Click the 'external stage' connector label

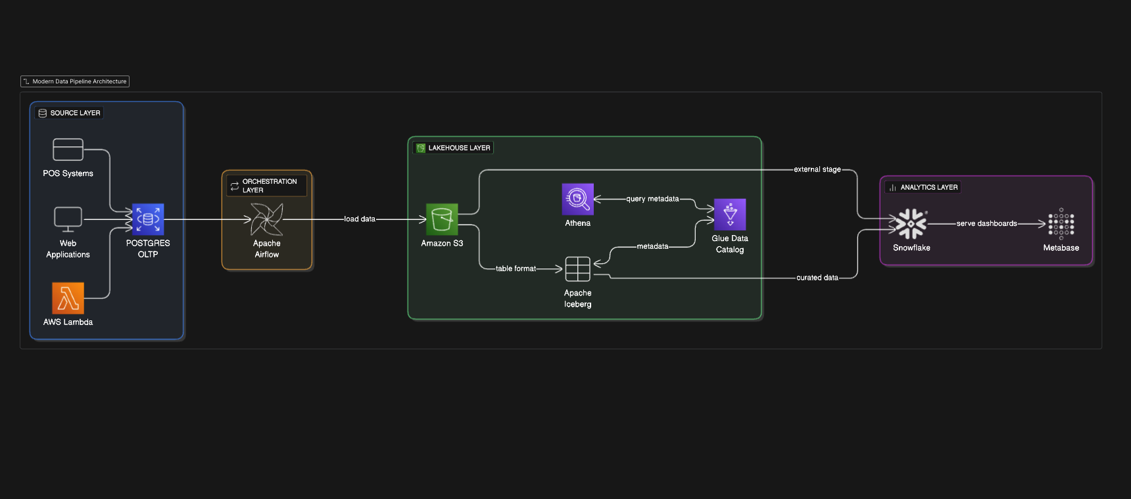pyautogui.click(x=817, y=169)
